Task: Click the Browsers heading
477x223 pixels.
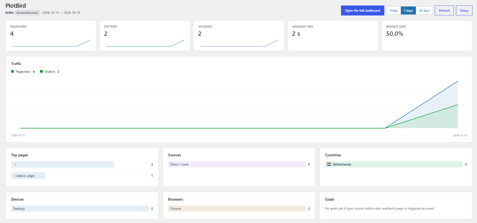Action: coord(176,200)
